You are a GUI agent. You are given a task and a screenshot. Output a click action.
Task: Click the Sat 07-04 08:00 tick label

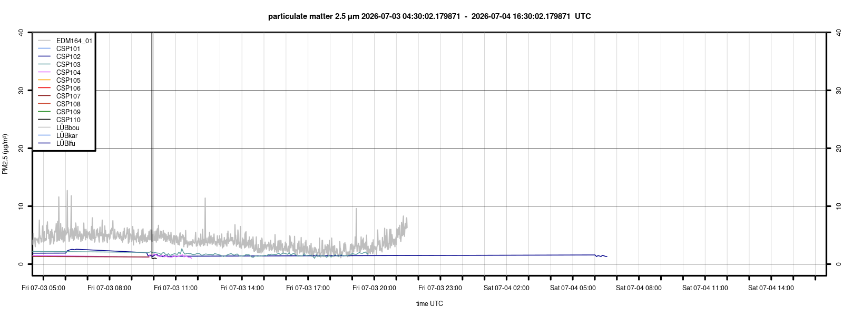coord(639,288)
